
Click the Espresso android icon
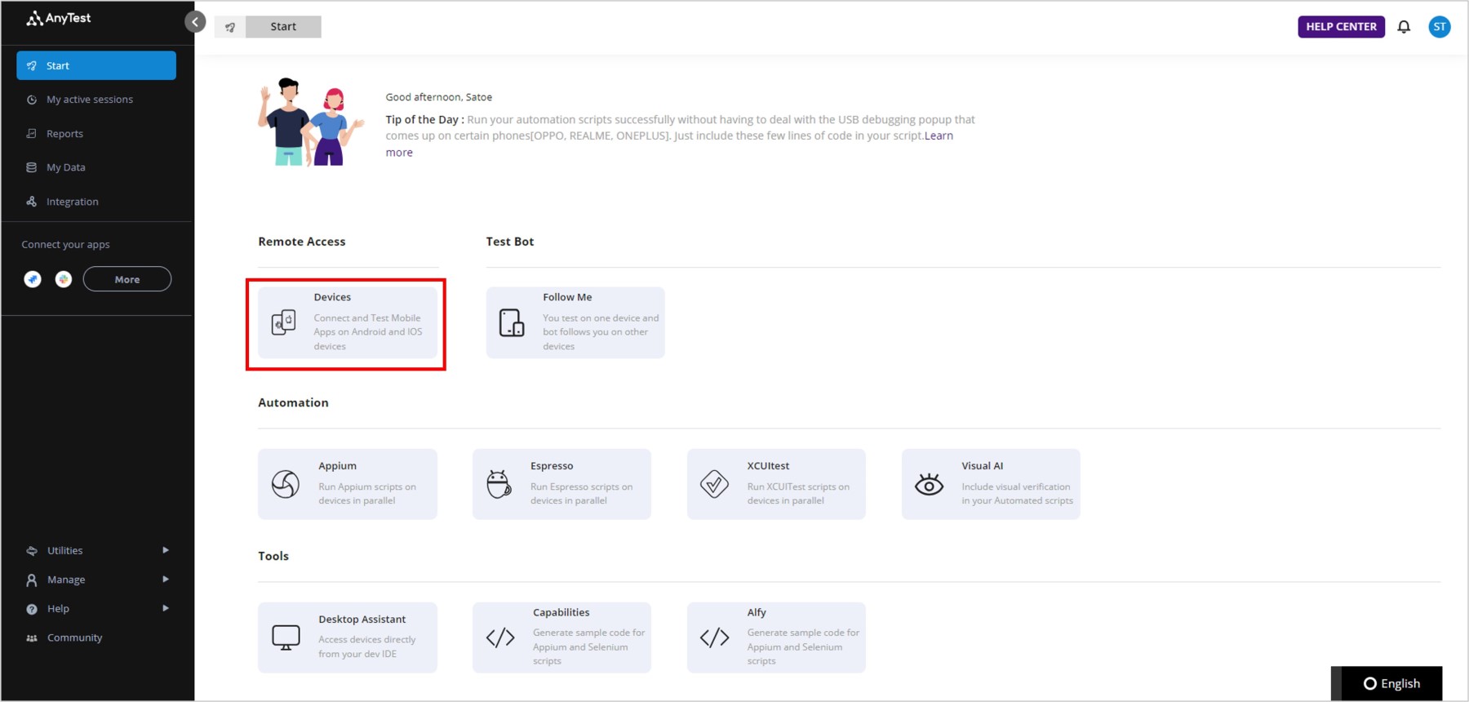coord(499,484)
